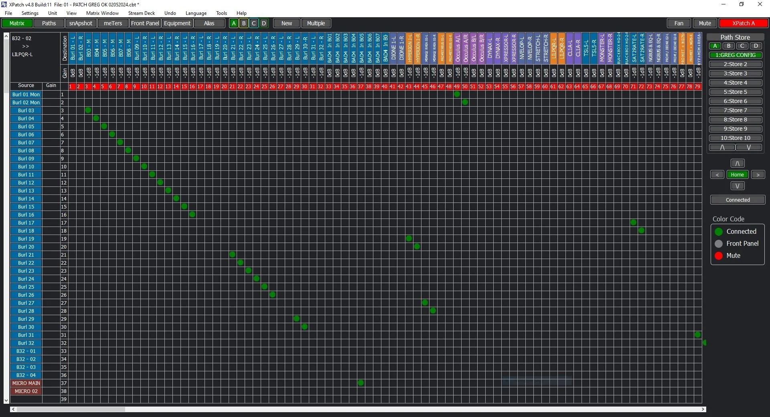Select crosspoint layer B
The height and width of the screenshot is (417, 770).
tap(243, 23)
